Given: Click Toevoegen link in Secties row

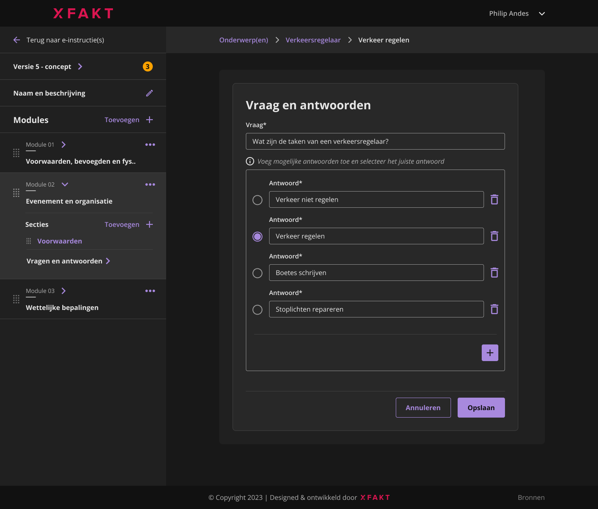Looking at the screenshot, I should (x=122, y=224).
